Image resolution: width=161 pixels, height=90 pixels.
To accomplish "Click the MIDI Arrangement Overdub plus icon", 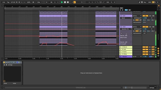I will [x=72, y=2].
